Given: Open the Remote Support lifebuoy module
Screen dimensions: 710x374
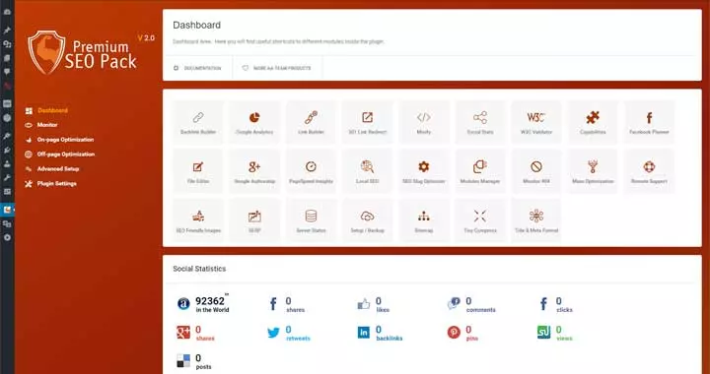Looking at the screenshot, I should click(649, 171).
